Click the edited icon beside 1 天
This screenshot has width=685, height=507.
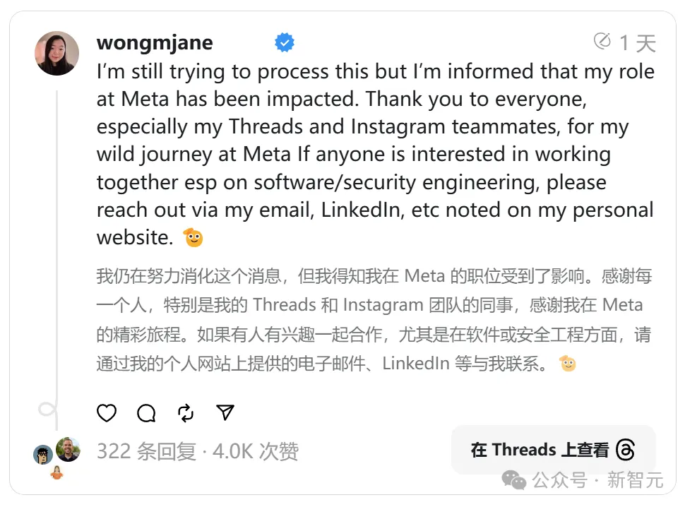coord(602,42)
